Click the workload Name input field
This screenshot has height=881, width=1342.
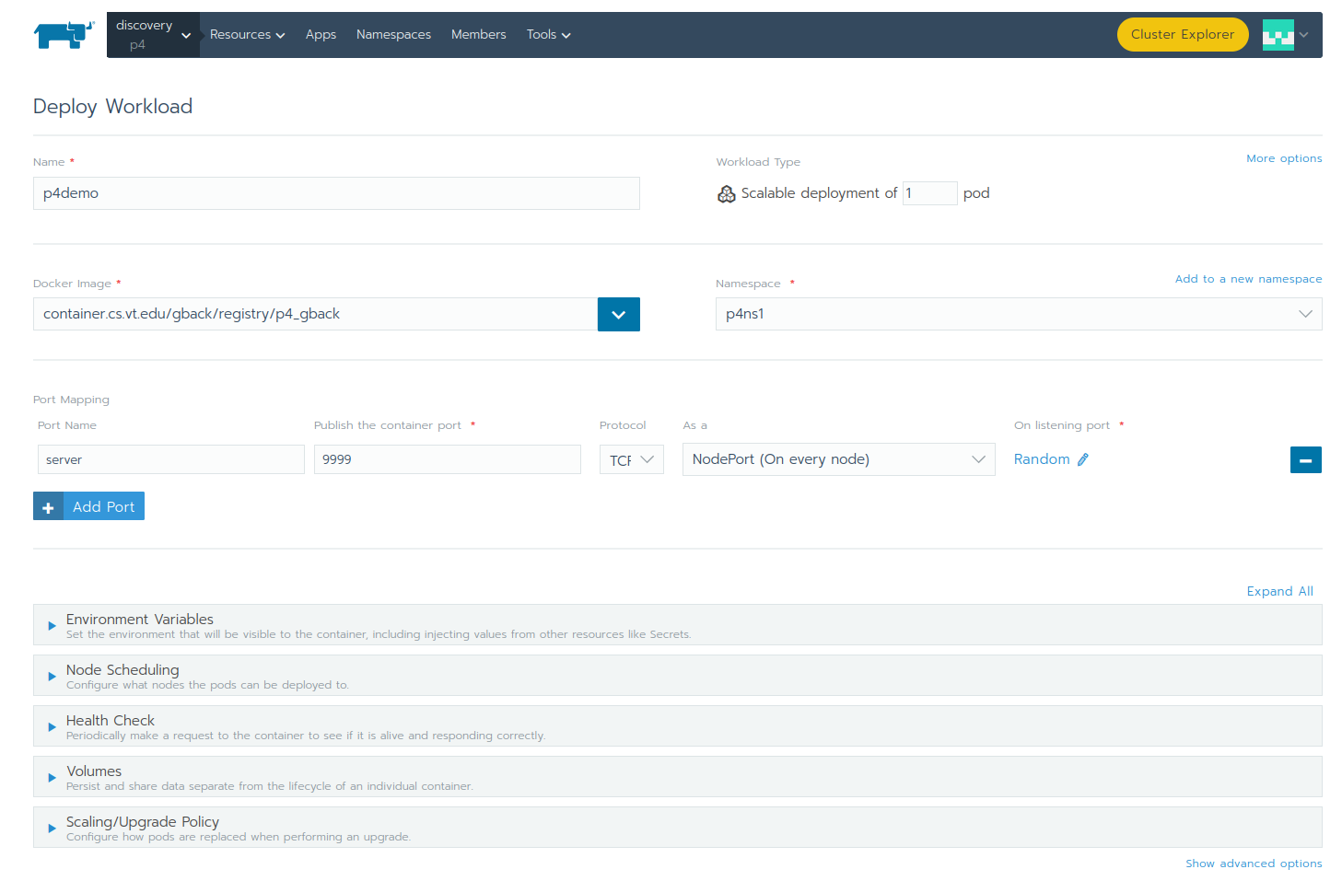tap(336, 193)
